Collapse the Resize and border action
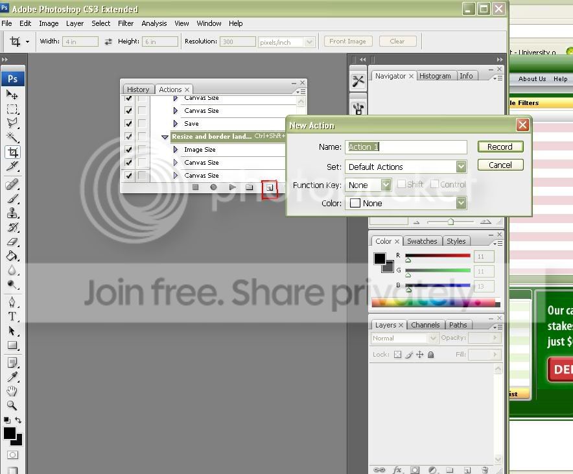This screenshot has height=474, width=573. click(165, 137)
